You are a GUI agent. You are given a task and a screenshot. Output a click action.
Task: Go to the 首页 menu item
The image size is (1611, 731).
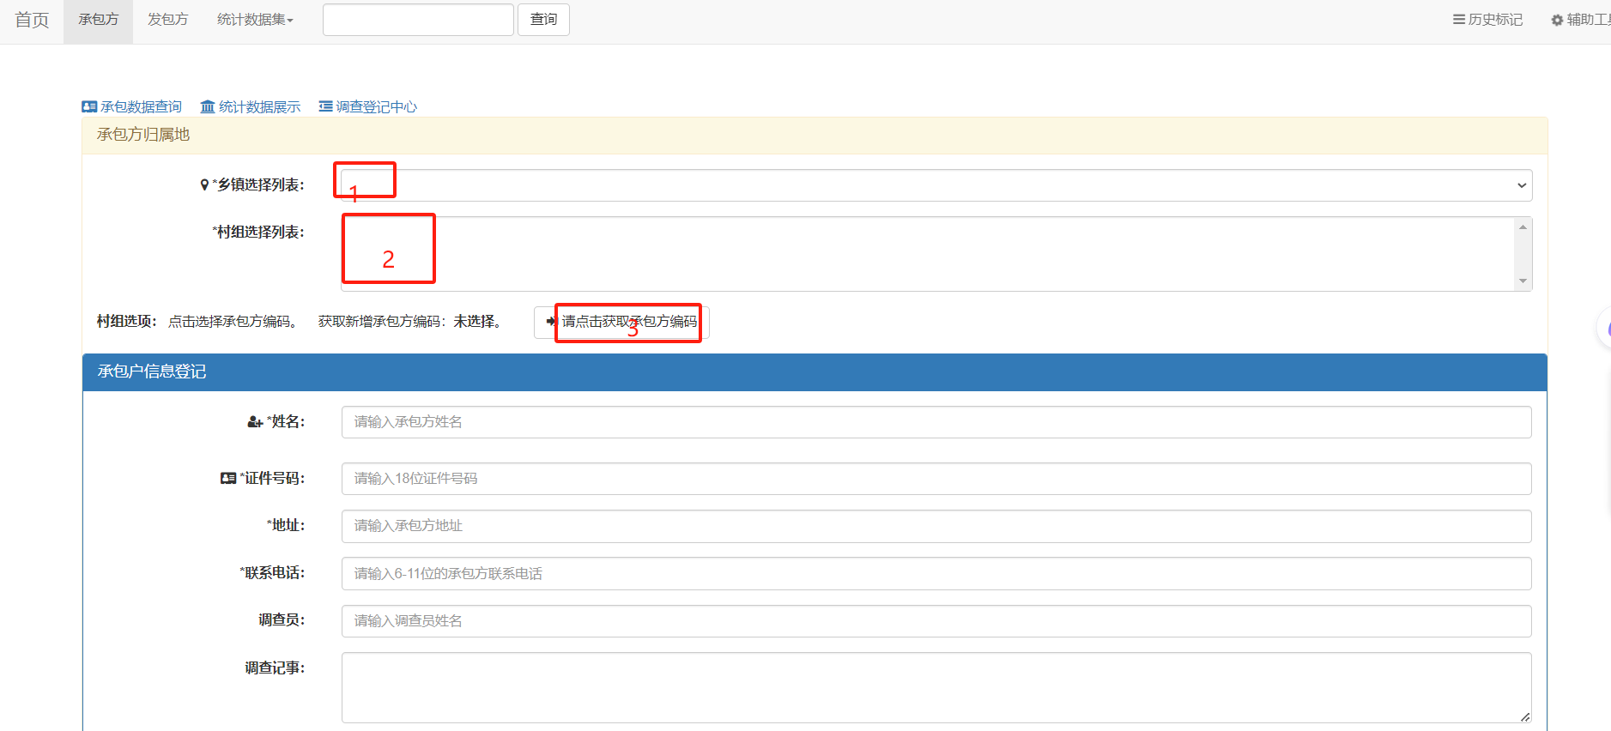click(32, 20)
